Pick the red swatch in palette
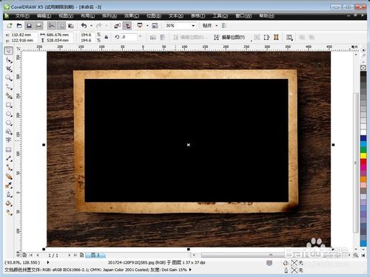 click(x=363, y=162)
